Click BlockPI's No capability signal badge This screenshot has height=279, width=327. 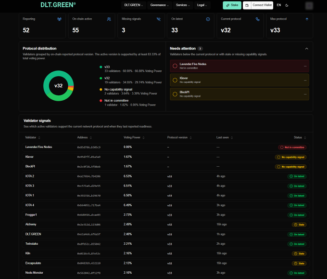click(291, 167)
